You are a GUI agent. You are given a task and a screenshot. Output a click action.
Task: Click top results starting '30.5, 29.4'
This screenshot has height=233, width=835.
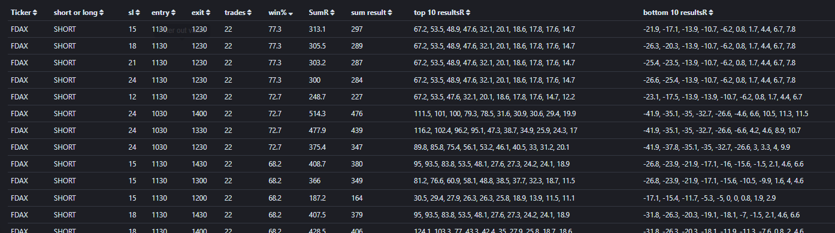click(495, 198)
